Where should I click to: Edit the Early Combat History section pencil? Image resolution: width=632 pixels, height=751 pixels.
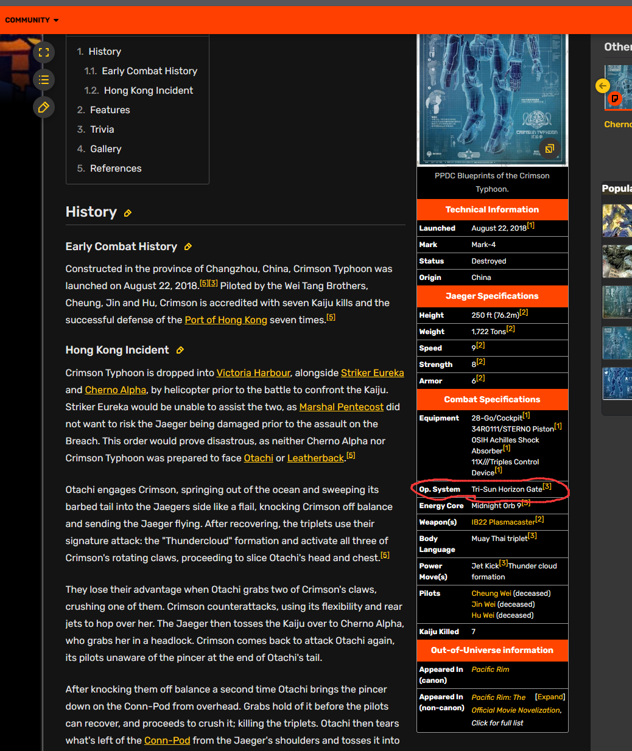[x=188, y=246]
